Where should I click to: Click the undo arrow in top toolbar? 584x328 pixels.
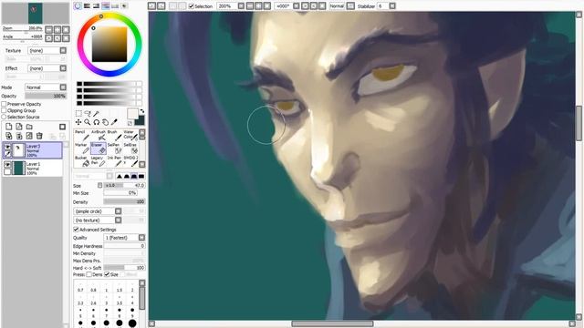click(x=152, y=6)
